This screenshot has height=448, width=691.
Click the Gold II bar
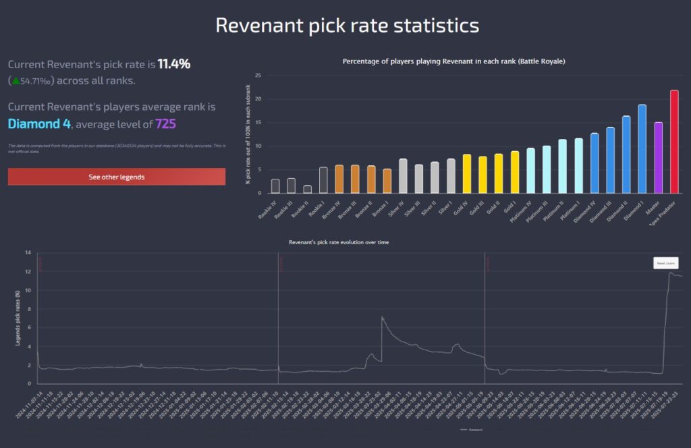point(499,173)
